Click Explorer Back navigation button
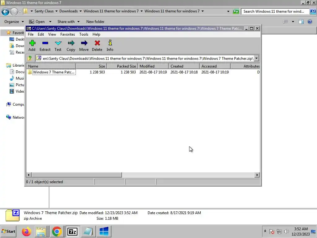This screenshot has width=317, height=238. click(5, 11)
